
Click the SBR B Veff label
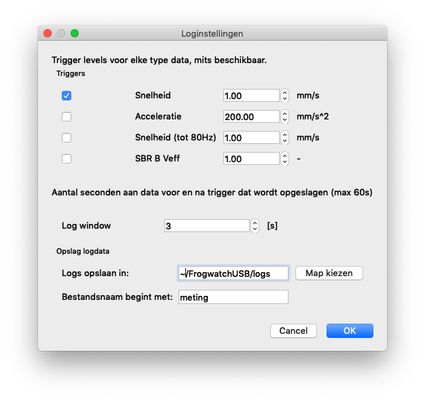[158, 159]
